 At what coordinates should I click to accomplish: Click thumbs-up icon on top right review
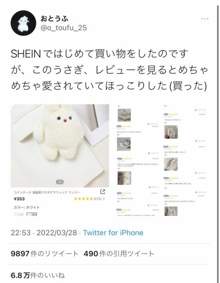(x=196, y=110)
